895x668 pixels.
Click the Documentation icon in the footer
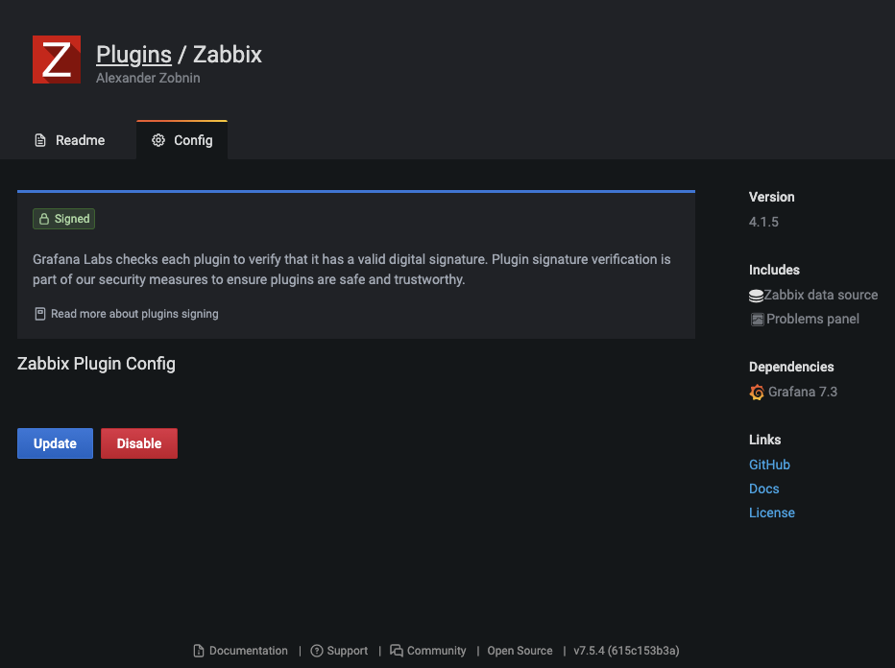click(x=197, y=651)
